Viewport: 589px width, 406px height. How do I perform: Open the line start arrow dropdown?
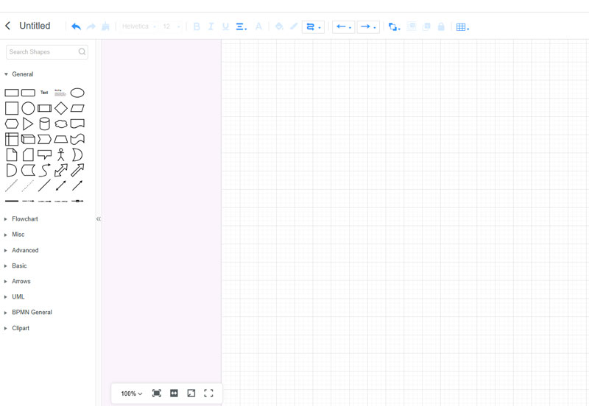click(x=343, y=27)
